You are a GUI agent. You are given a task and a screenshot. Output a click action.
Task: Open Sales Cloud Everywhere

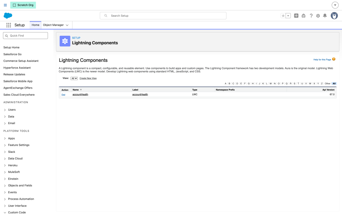coord(19,95)
